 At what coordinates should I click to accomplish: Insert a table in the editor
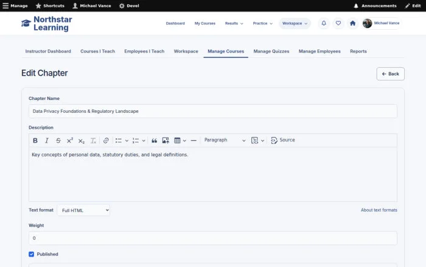[177, 140]
